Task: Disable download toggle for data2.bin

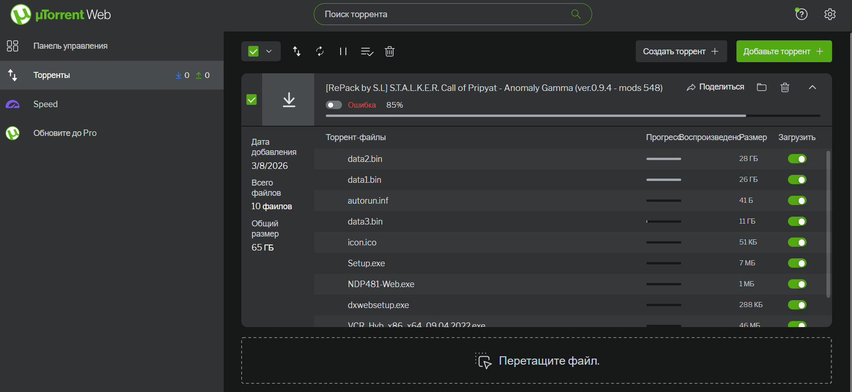Action: pos(797,159)
